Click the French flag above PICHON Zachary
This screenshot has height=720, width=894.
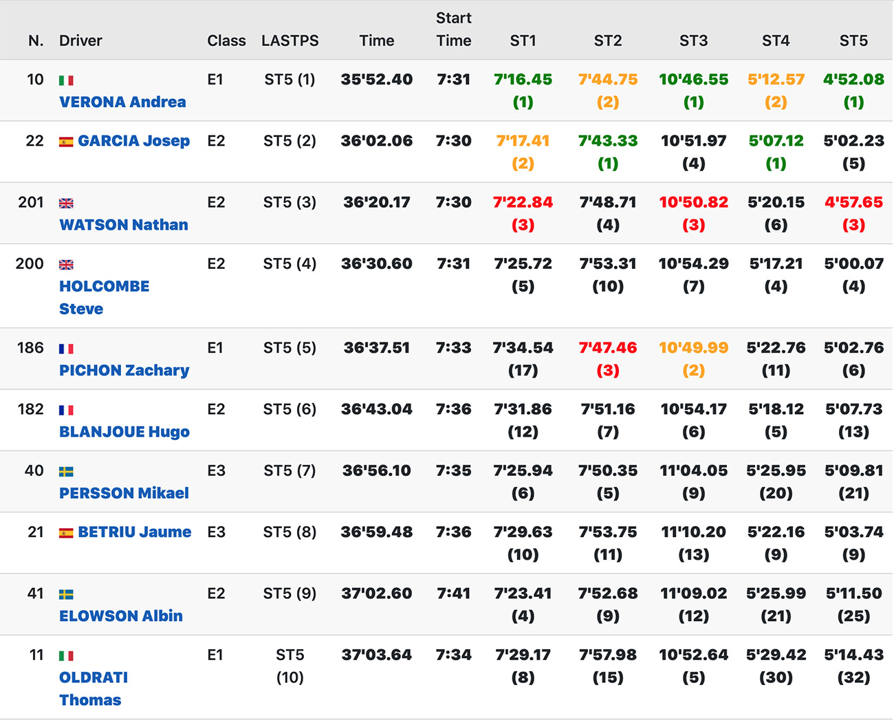66,349
